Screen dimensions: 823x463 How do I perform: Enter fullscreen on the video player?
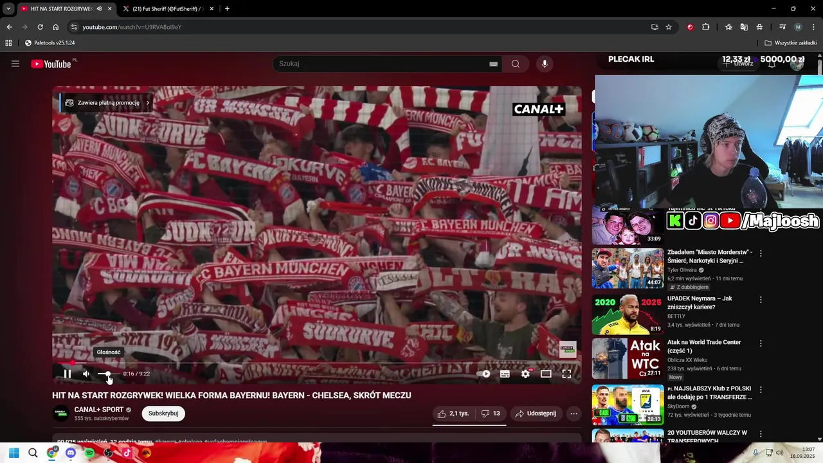pos(566,374)
